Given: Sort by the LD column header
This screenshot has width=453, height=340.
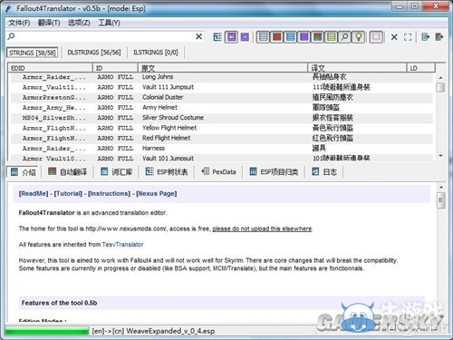Looking at the screenshot, I should pos(421,68).
